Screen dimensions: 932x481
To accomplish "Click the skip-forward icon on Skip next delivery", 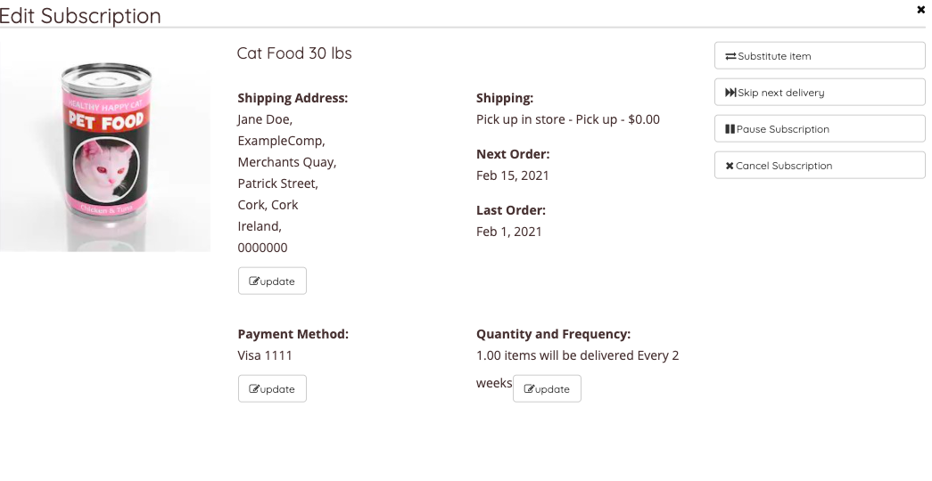I will 730,93.
